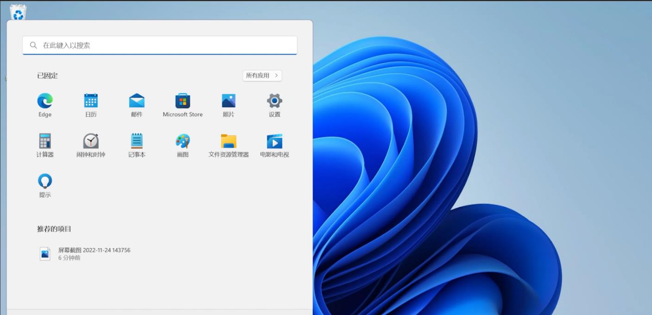Start the 计算器 calculator
The image size is (652, 315).
(44, 141)
